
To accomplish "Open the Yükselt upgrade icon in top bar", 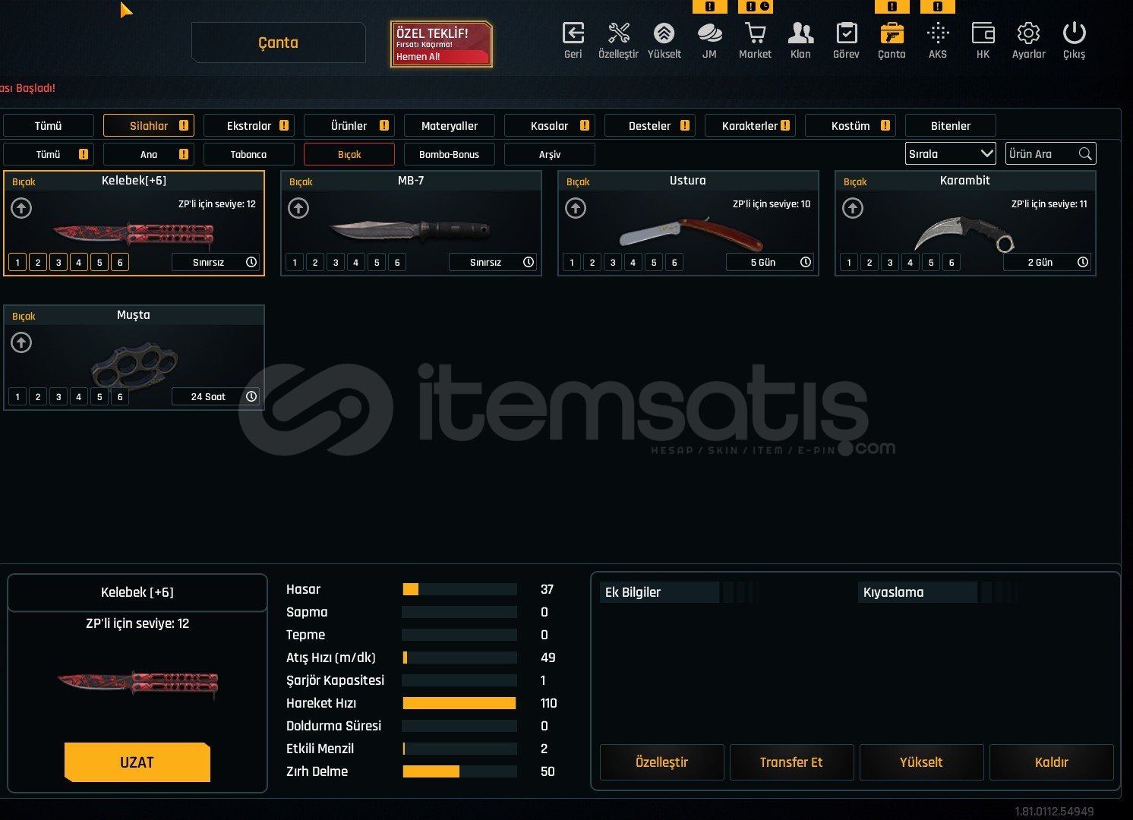I will (x=664, y=34).
